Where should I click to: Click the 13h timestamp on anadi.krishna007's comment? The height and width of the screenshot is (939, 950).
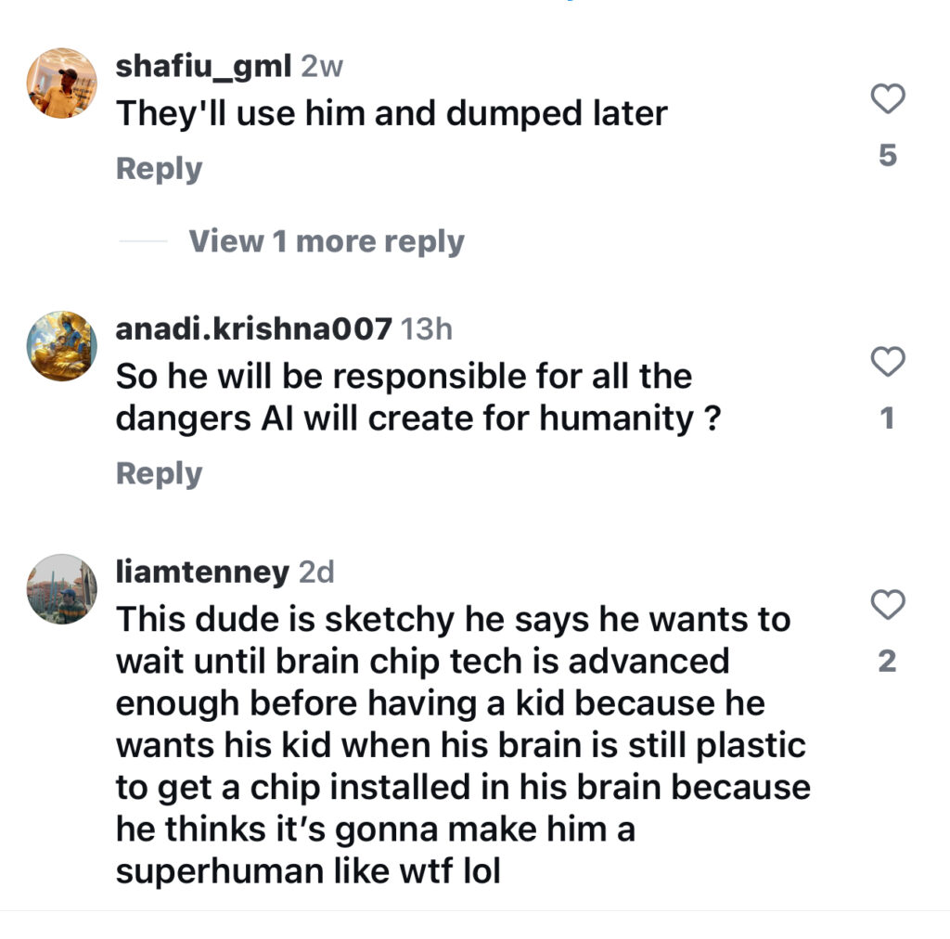(x=427, y=329)
